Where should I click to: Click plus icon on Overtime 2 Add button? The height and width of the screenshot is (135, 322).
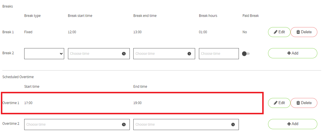point(289,124)
